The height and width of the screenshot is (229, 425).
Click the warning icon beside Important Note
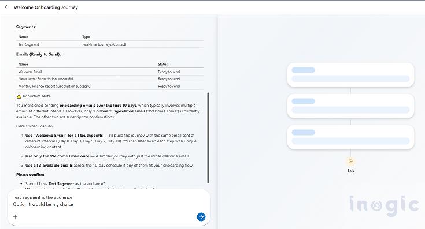19,96
